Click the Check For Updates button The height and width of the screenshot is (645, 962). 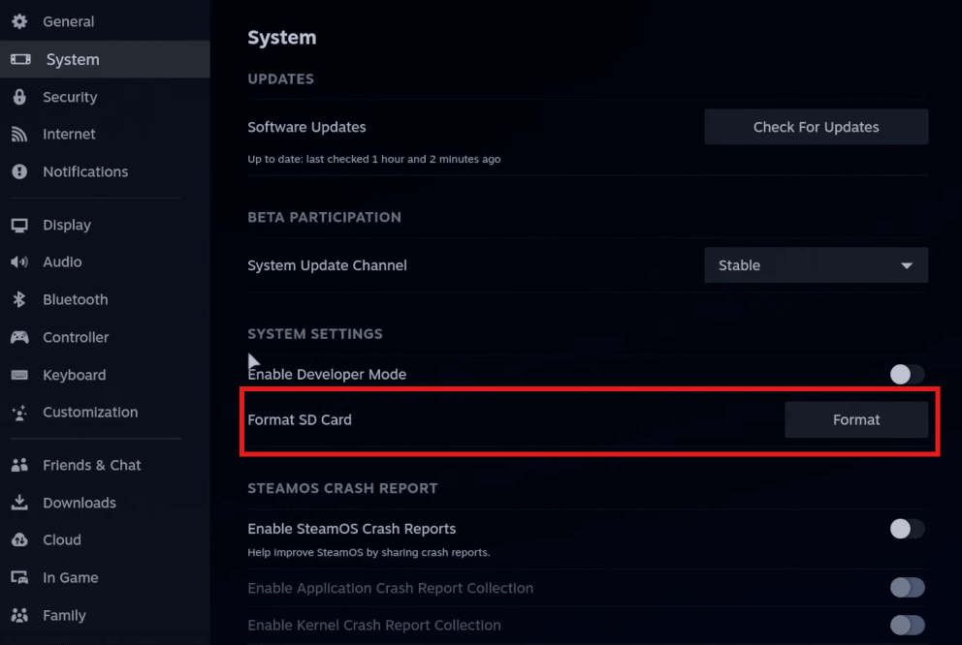pos(816,126)
